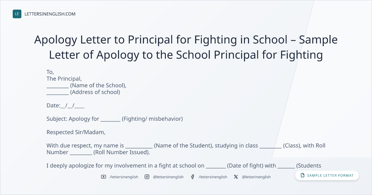Screen dimensions: 372x195
Task: Click the YouTube play icon
Action: tap(104, 177)
